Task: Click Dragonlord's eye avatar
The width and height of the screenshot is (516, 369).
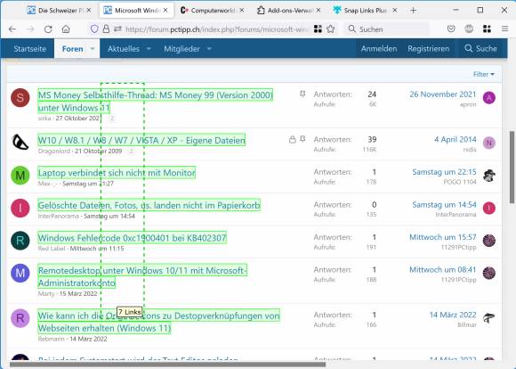Action: tap(20, 143)
